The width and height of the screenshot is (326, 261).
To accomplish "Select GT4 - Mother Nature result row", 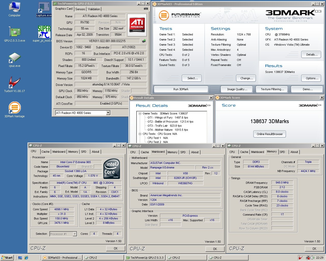I will [x=168, y=130].
